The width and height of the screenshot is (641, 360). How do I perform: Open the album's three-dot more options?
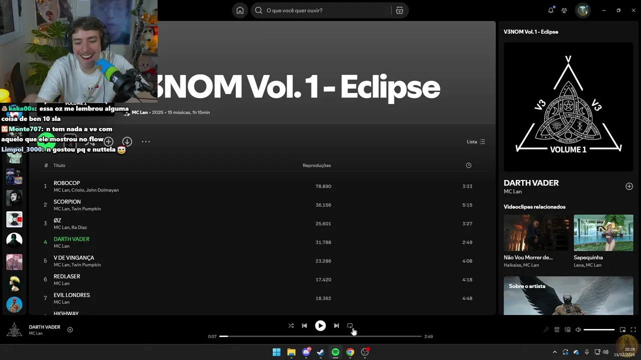146,141
